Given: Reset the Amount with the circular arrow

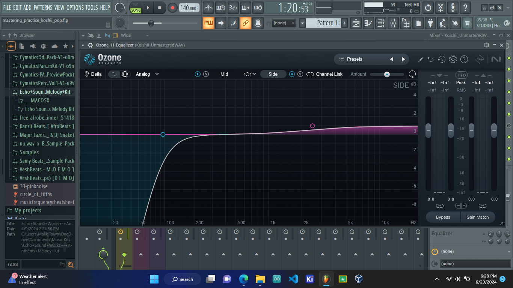Looking at the screenshot, I should click(412, 74).
